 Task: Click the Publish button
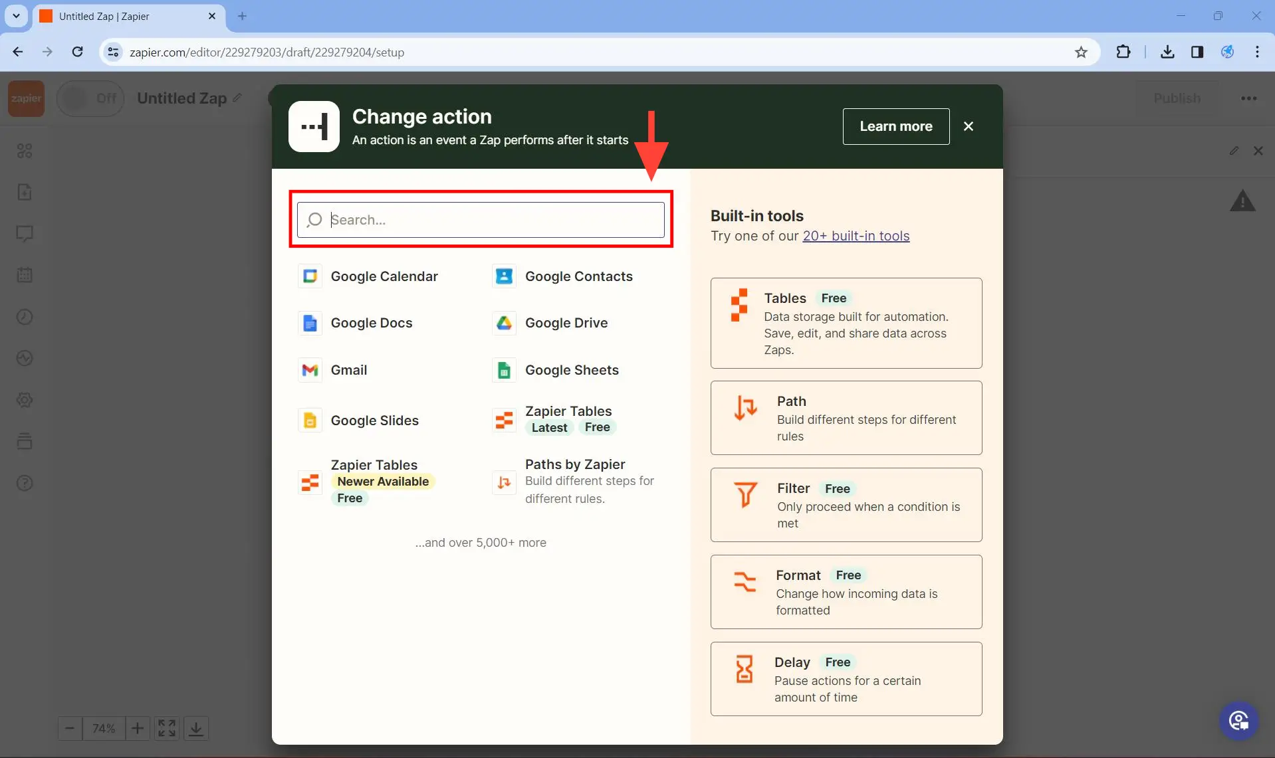click(x=1177, y=98)
